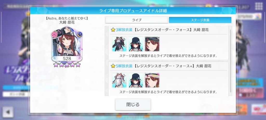Switch to the ライブ tab
Screen dimensions: 266x120
pos(137,20)
